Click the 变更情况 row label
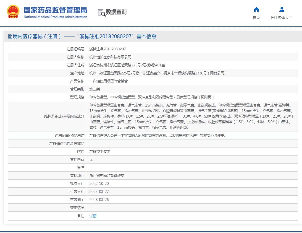 (77, 208)
